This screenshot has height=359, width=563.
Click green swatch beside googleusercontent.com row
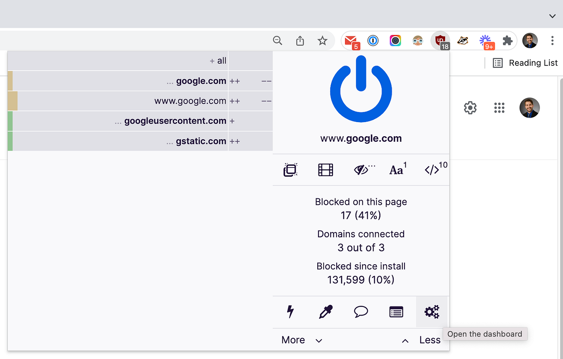(x=10, y=121)
